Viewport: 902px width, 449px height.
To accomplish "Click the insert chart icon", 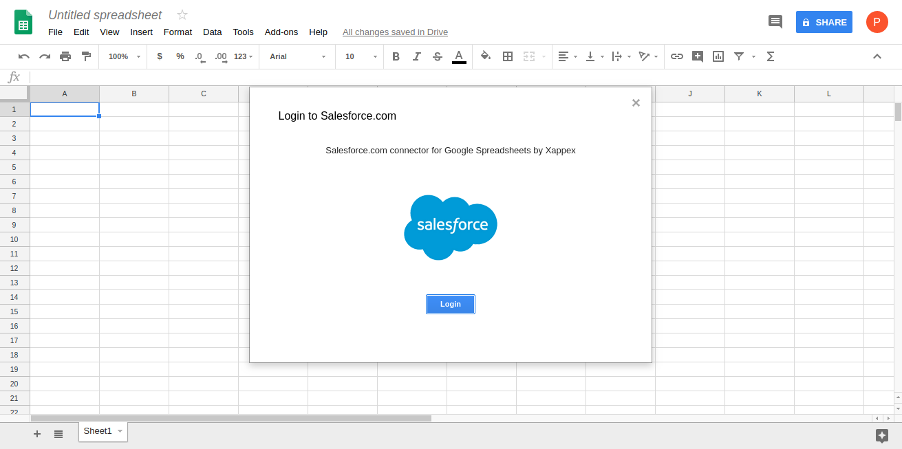I will pyautogui.click(x=718, y=56).
